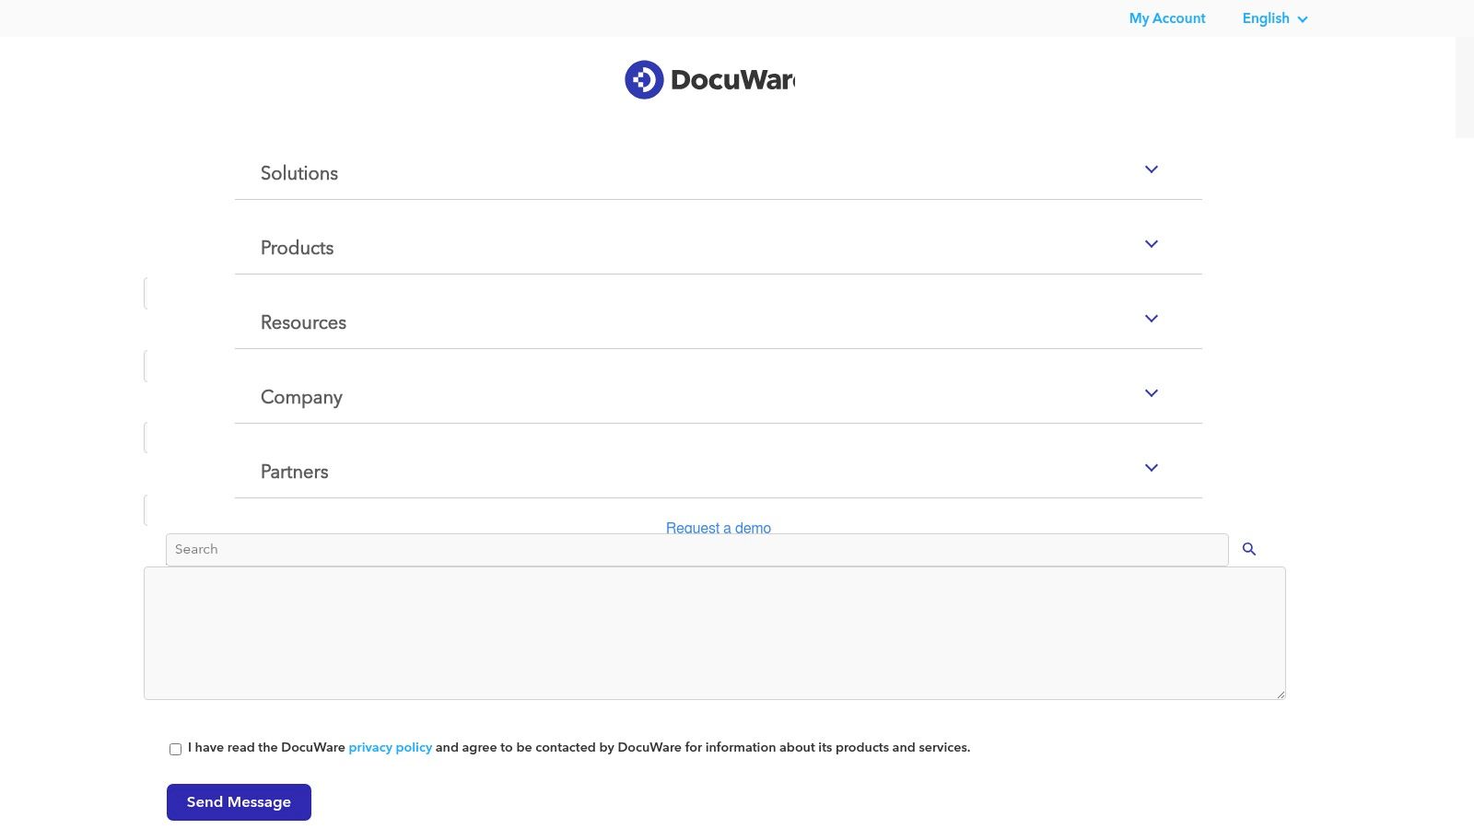The width and height of the screenshot is (1474, 829).
Task: Click the Partners chevron icon
Action: (1151, 468)
